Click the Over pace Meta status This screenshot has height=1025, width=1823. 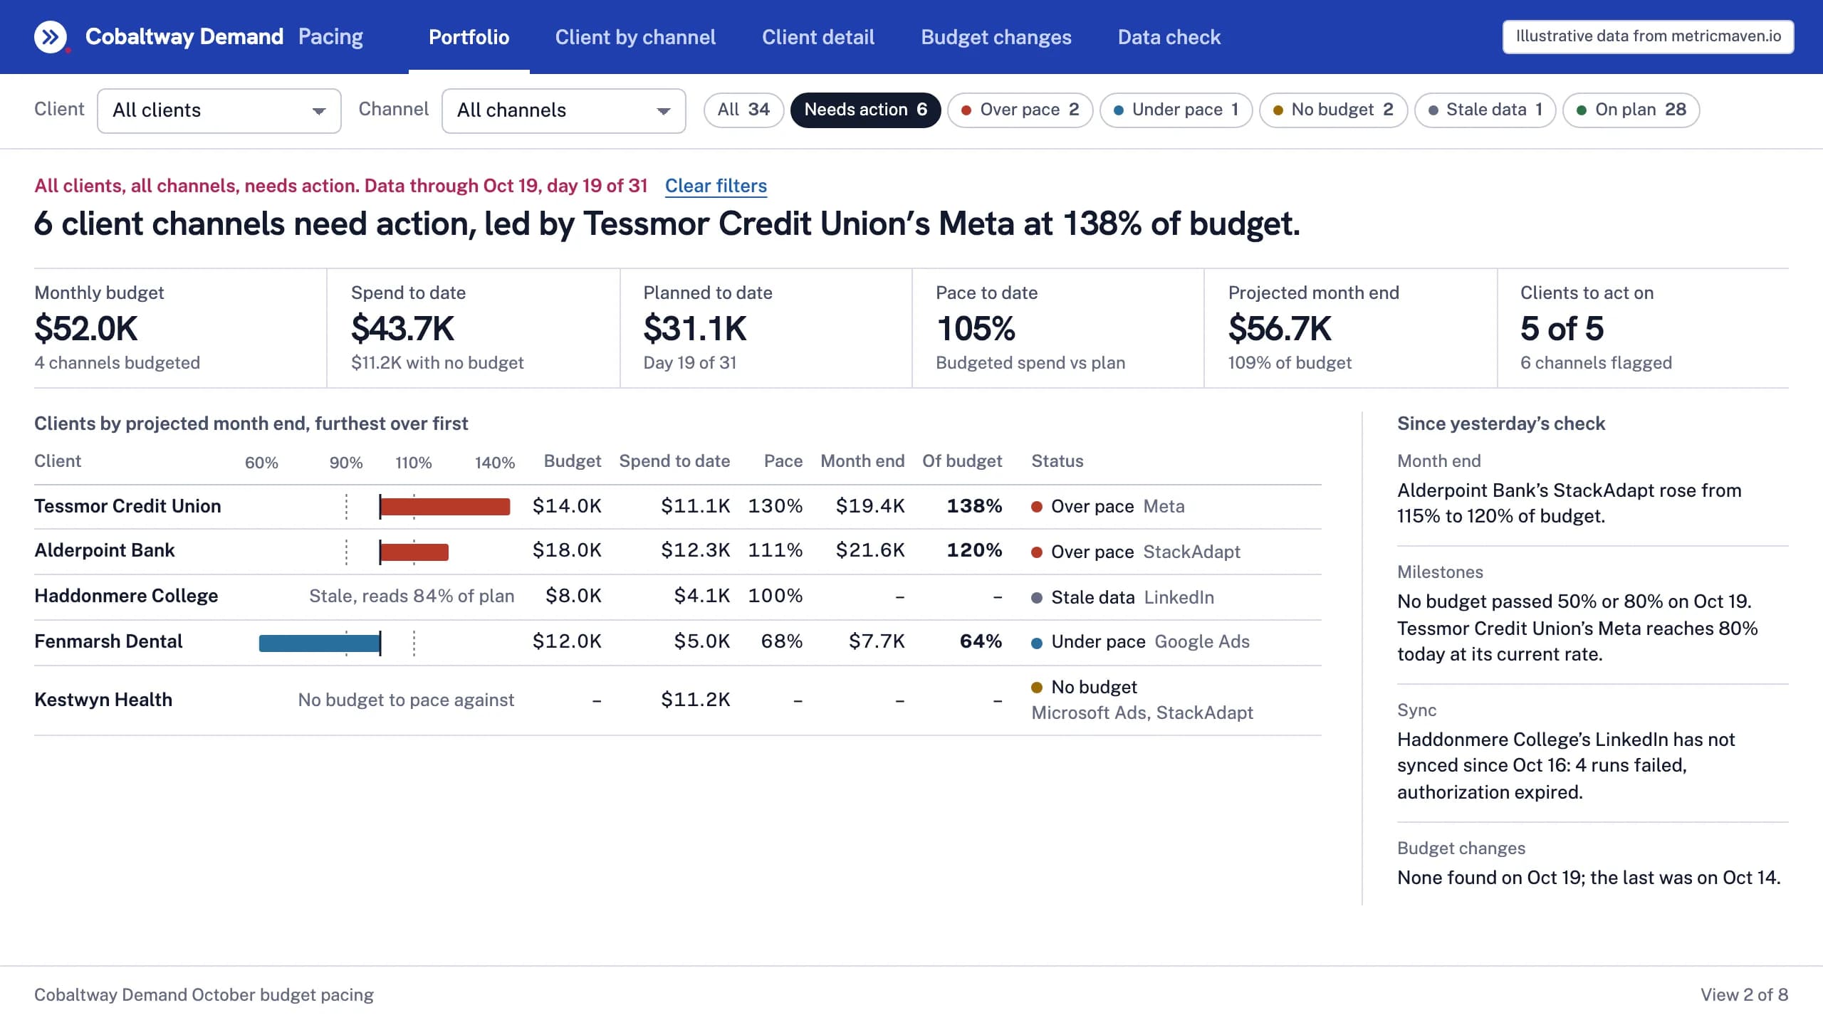click(1108, 506)
